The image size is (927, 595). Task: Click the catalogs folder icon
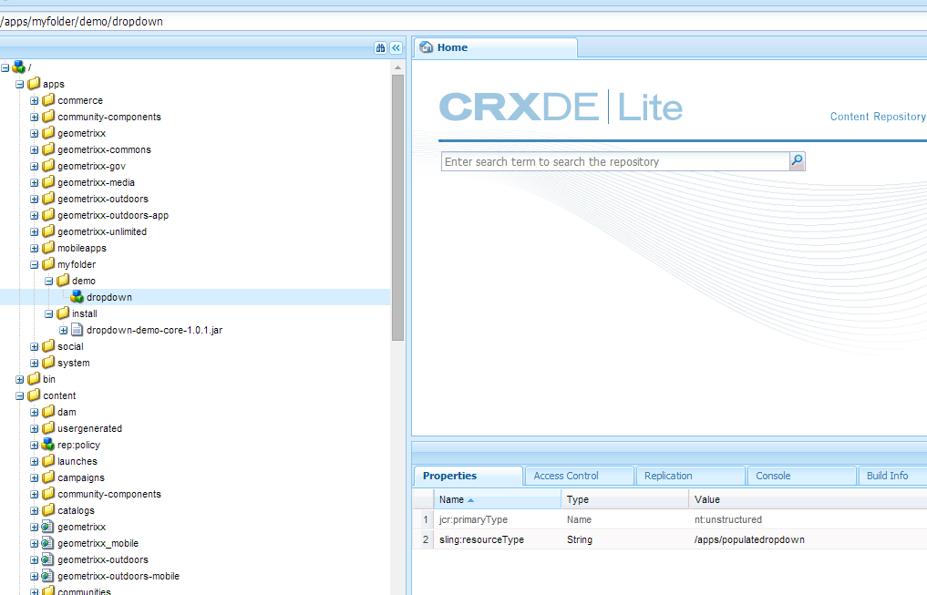tap(48, 510)
